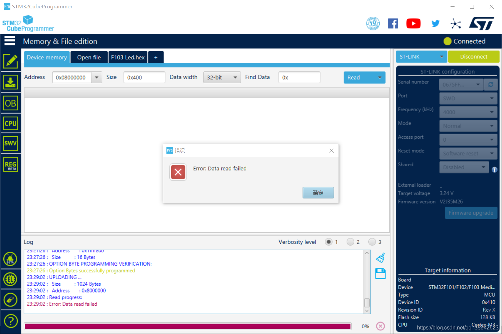The image size is (502, 334).
Task: Click the Disconnect button
Action: [x=474, y=57]
